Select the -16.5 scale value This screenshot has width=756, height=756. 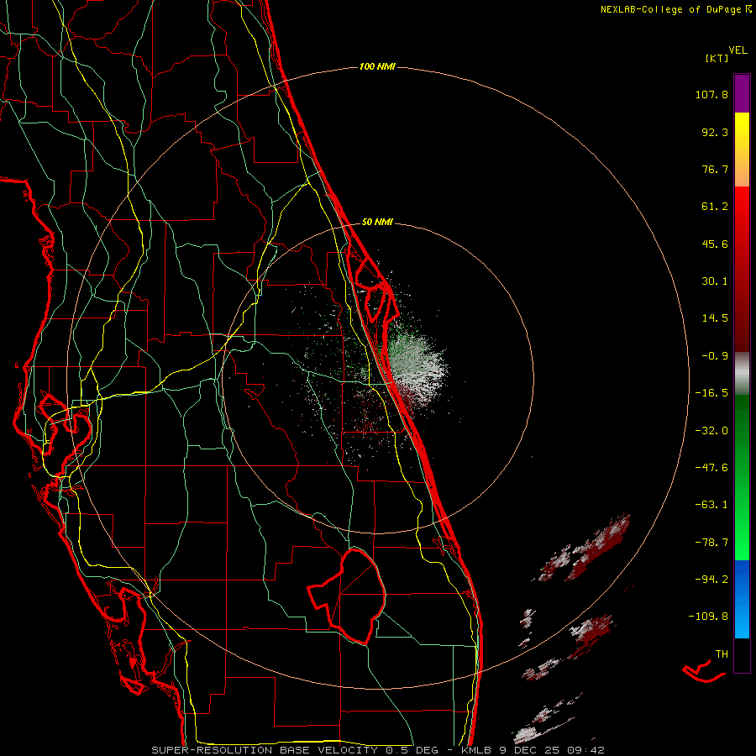pyautogui.click(x=711, y=393)
